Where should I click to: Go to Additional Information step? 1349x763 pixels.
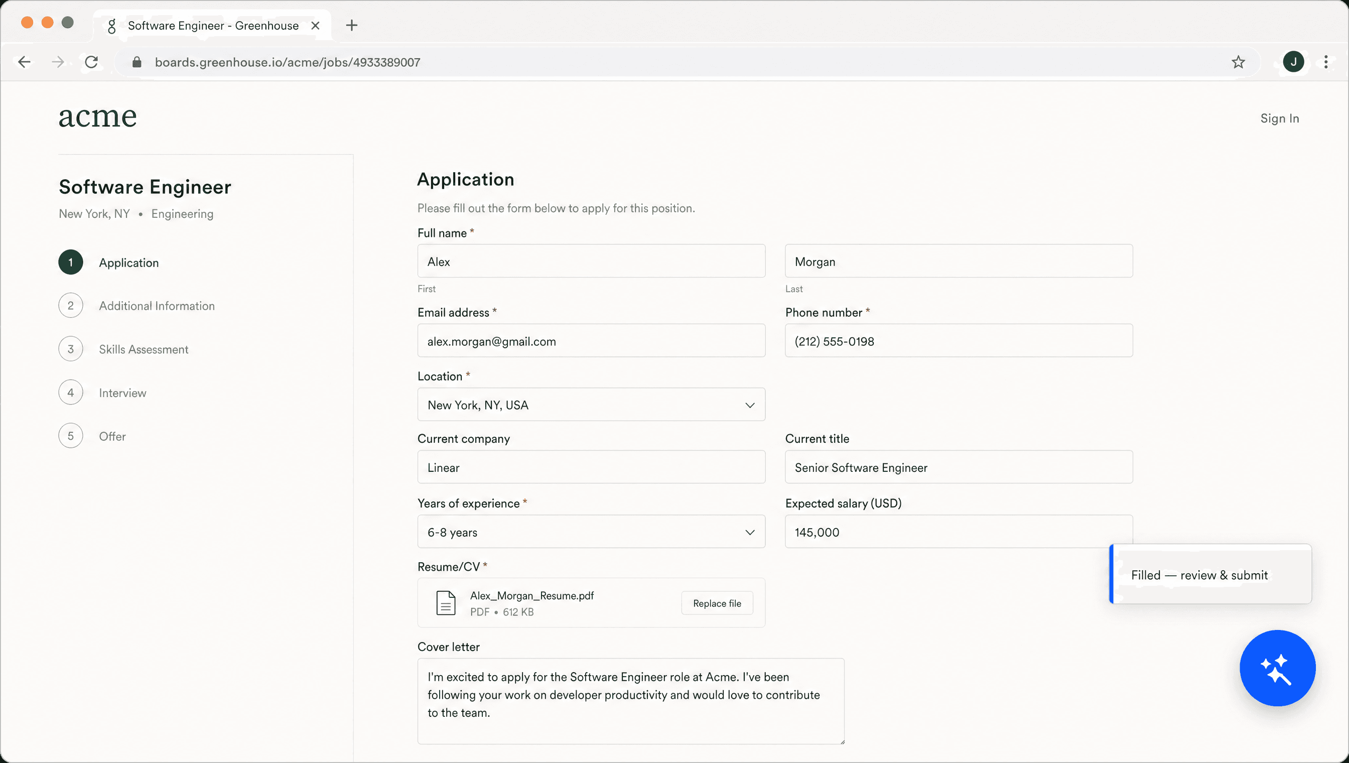[157, 306]
